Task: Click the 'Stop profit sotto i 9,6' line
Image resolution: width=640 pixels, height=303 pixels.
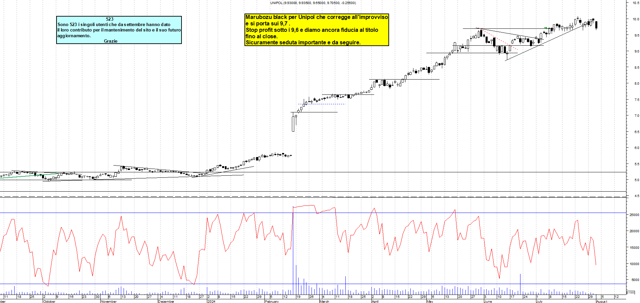Action: point(312,30)
